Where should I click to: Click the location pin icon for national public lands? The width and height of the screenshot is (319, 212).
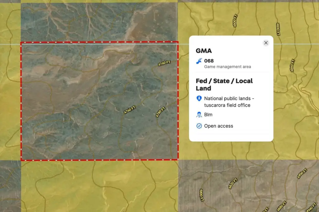click(x=199, y=99)
